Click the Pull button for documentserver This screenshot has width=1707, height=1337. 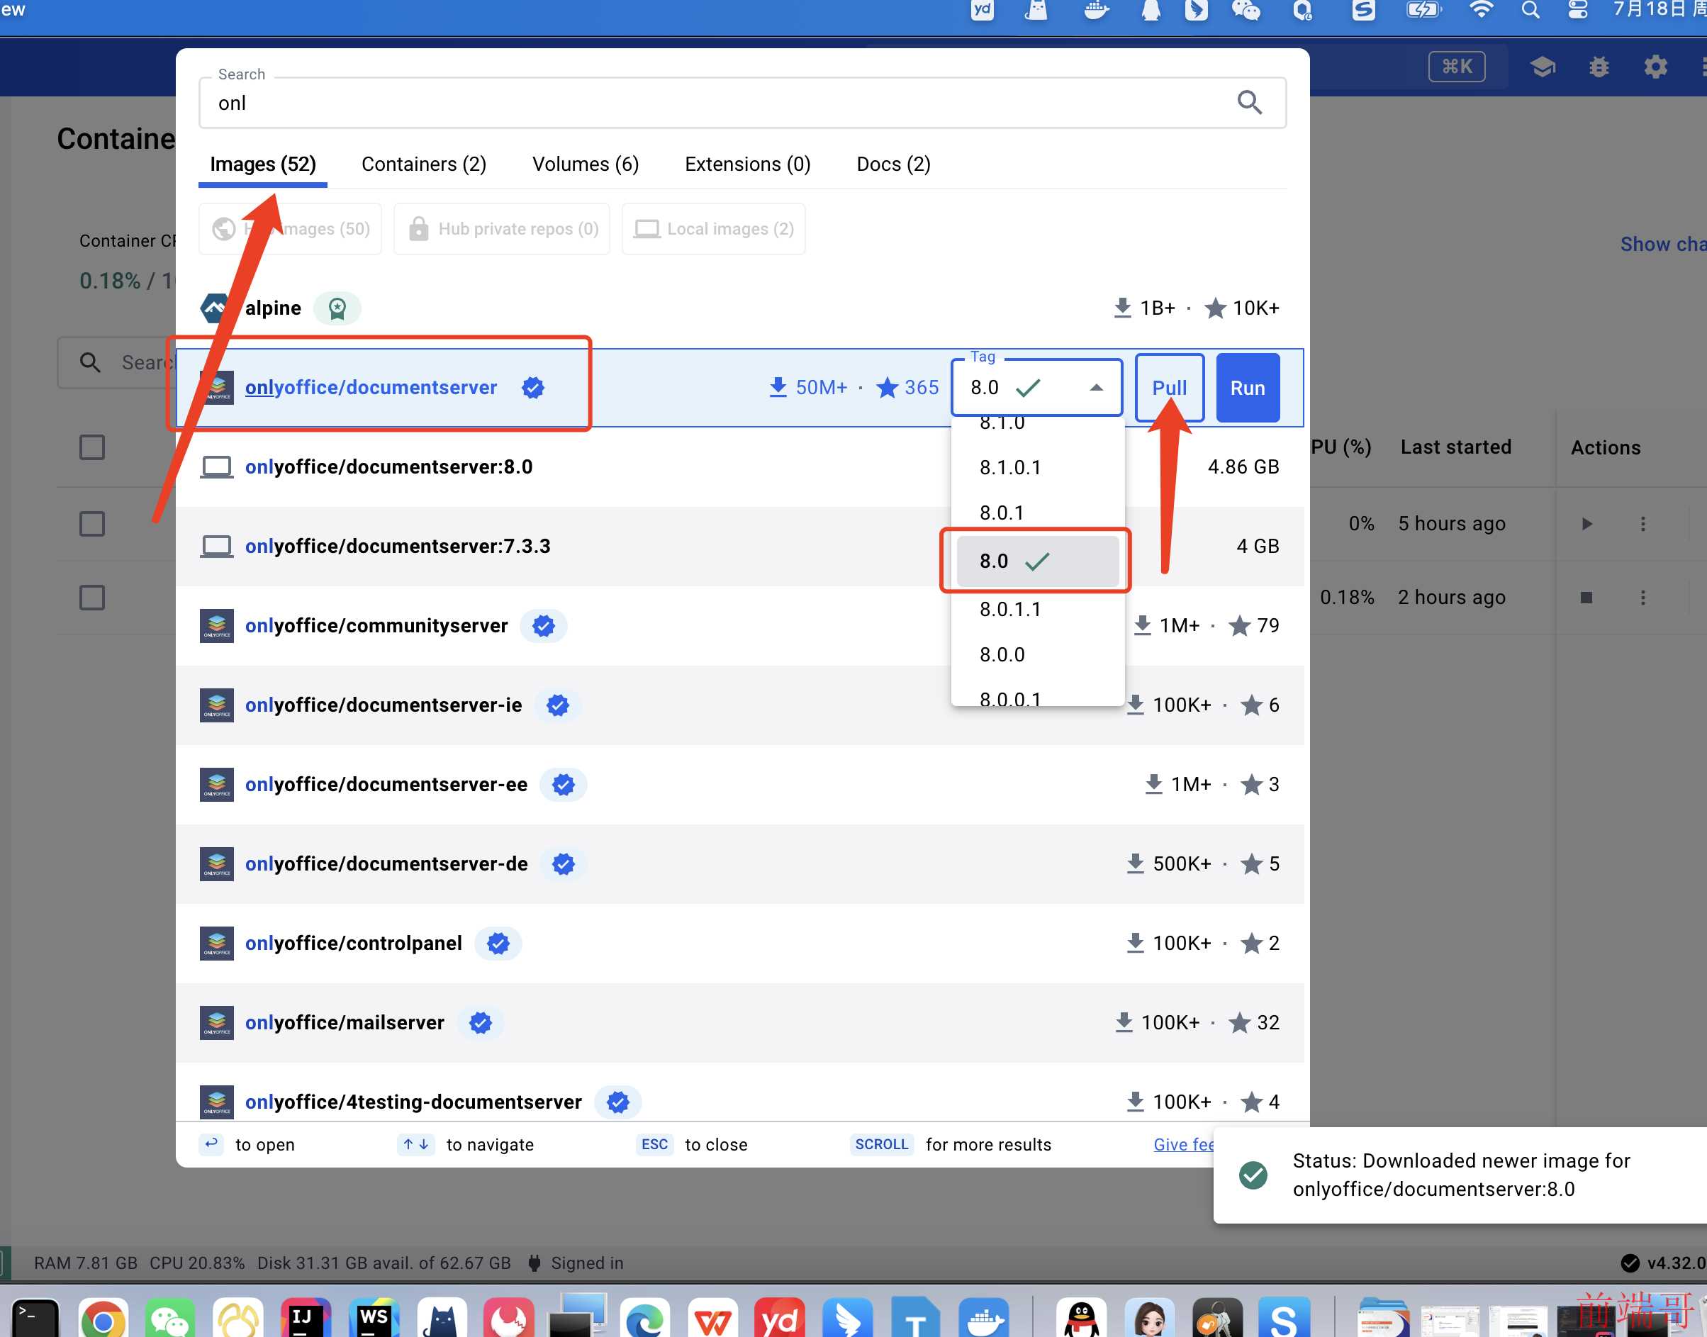pos(1170,386)
